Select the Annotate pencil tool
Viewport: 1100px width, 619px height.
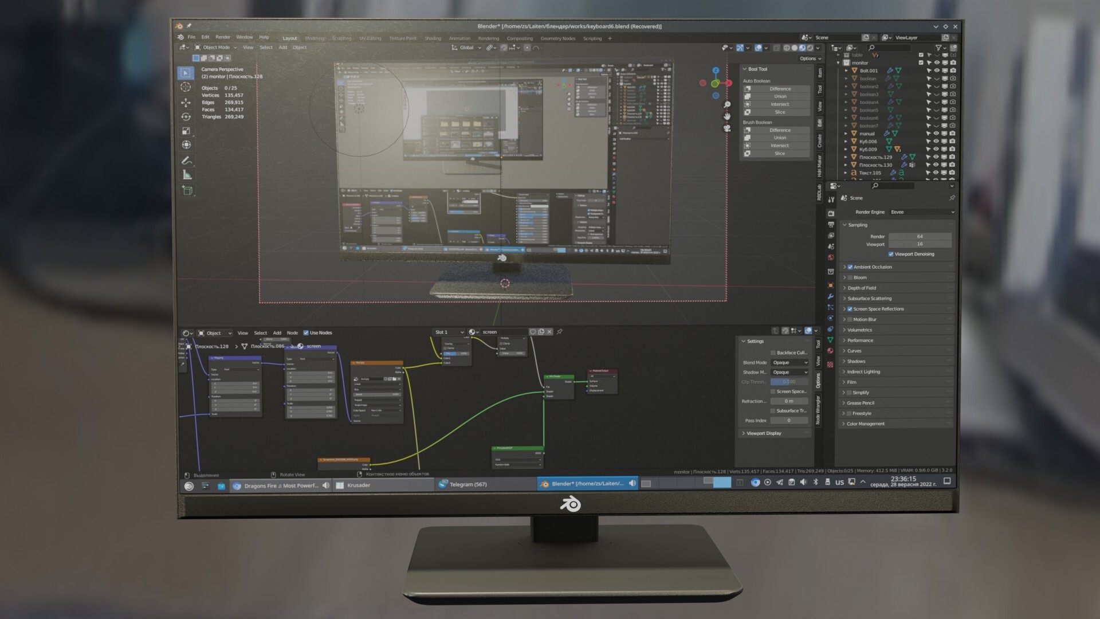click(x=186, y=161)
